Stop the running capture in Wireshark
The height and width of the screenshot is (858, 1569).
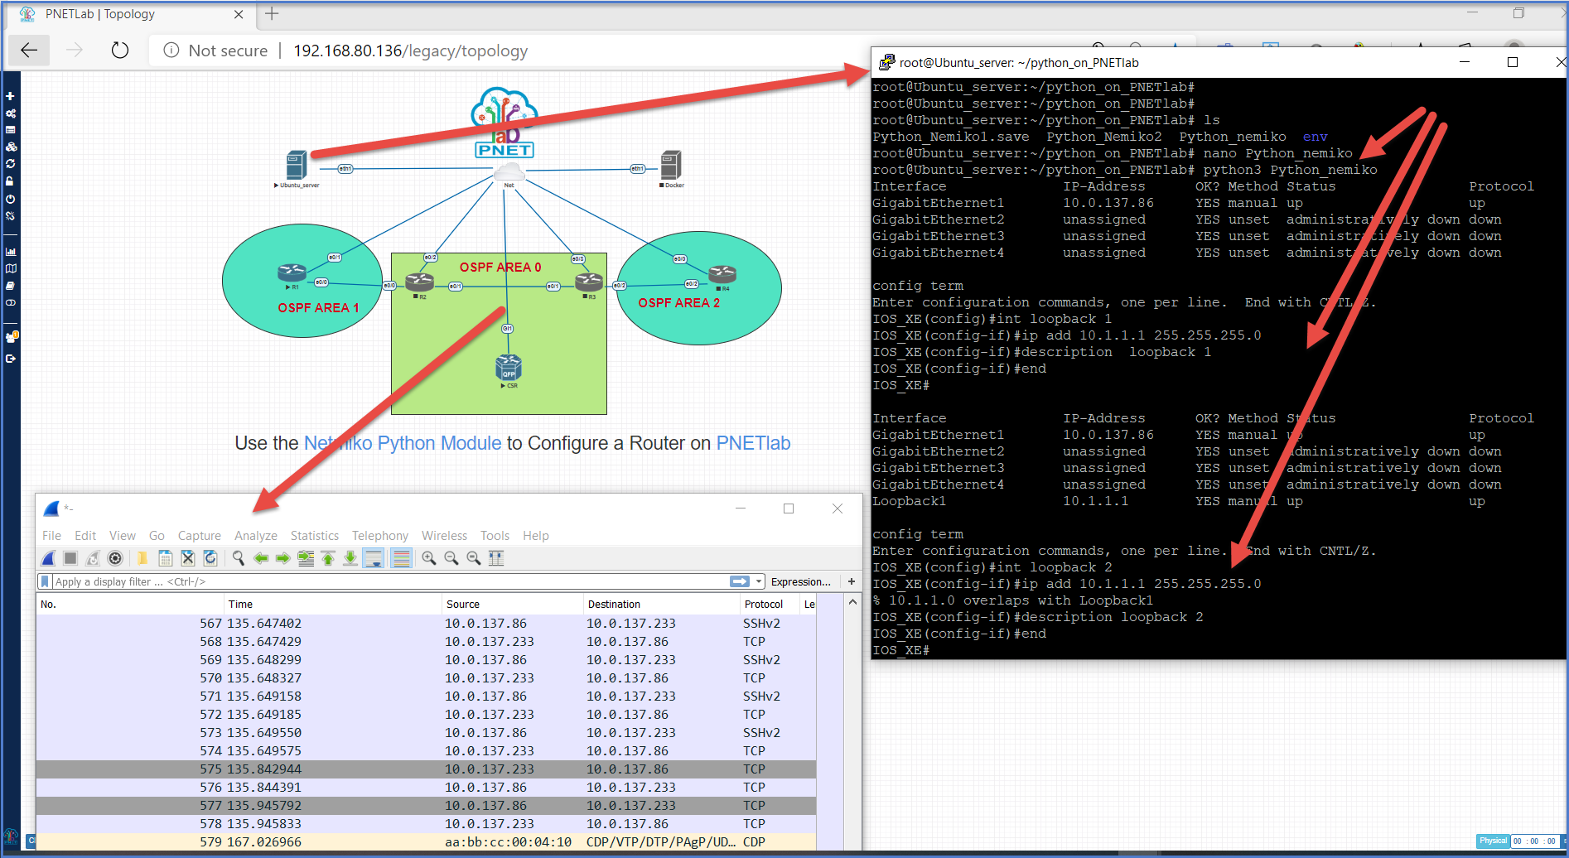point(70,557)
